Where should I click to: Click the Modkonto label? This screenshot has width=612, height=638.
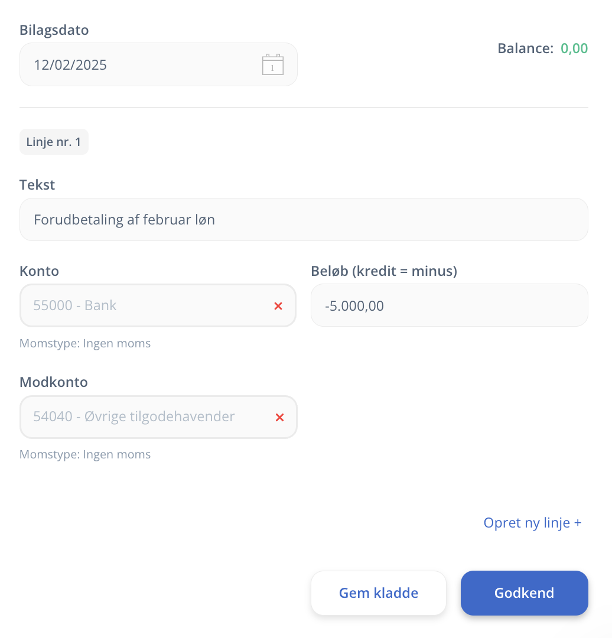tap(54, 382)
